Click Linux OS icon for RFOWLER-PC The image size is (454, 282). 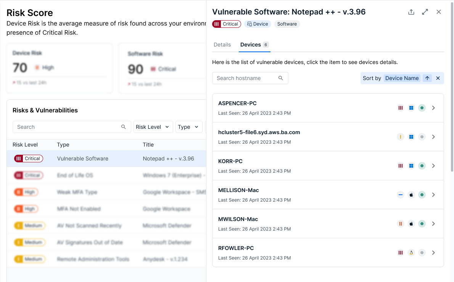(411, 253)
